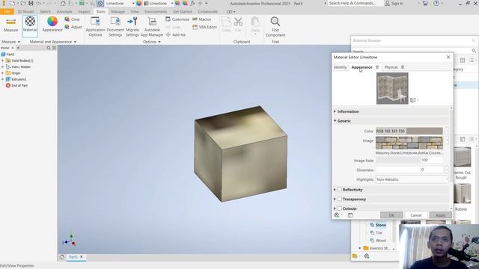Image resolution: width=479 pixels, height=269 pixels.
Task: Open the 3D Model ribbon tab
Action: (25, 12)
